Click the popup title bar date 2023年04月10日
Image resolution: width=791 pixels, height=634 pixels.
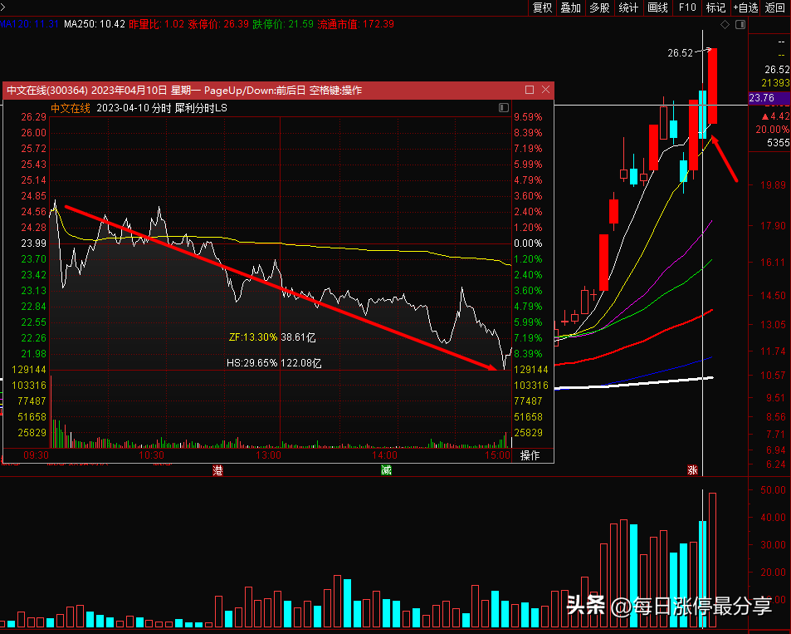pos(129,90)
